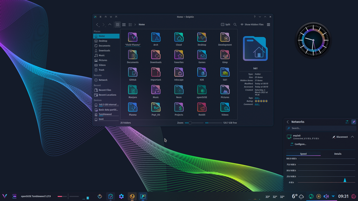Collapse the enp3s0 connection details
This screenshot has width=358, height=201.
pyautogui.click(x=352, y=137)
